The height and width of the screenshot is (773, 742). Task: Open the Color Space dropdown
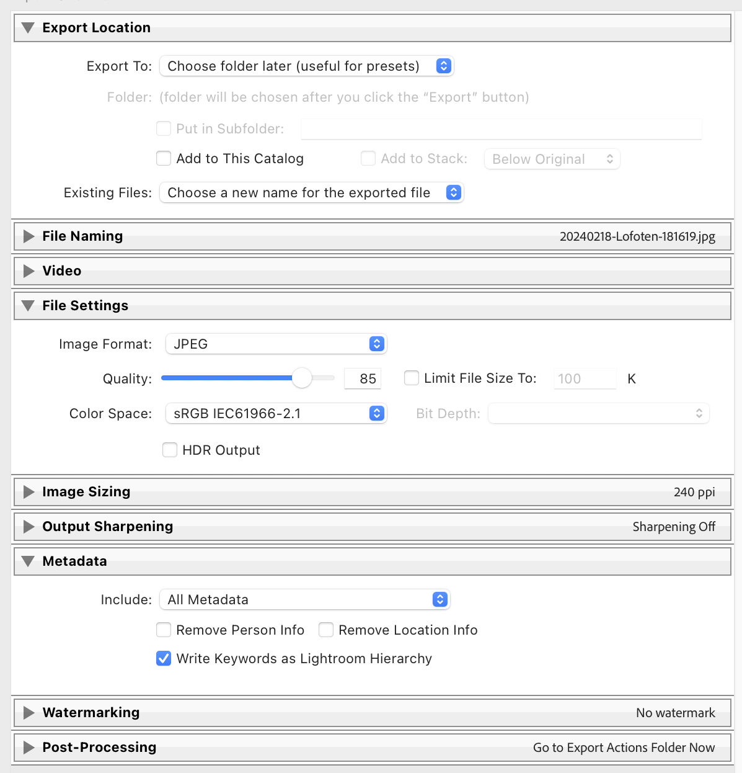[276, 413]
